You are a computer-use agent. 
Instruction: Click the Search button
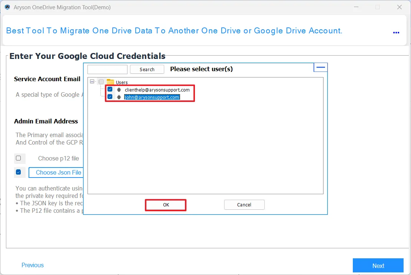click(x=147, y=69)
